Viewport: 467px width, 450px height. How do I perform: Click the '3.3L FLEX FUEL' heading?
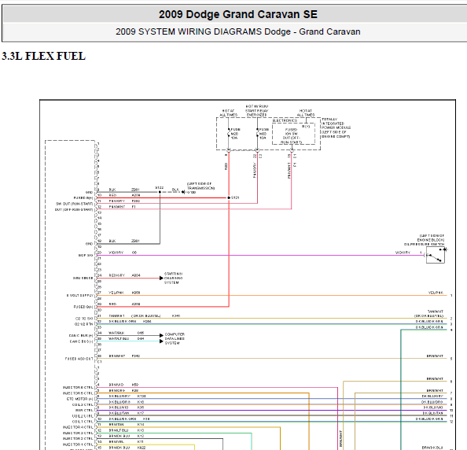tap(44, 56)
